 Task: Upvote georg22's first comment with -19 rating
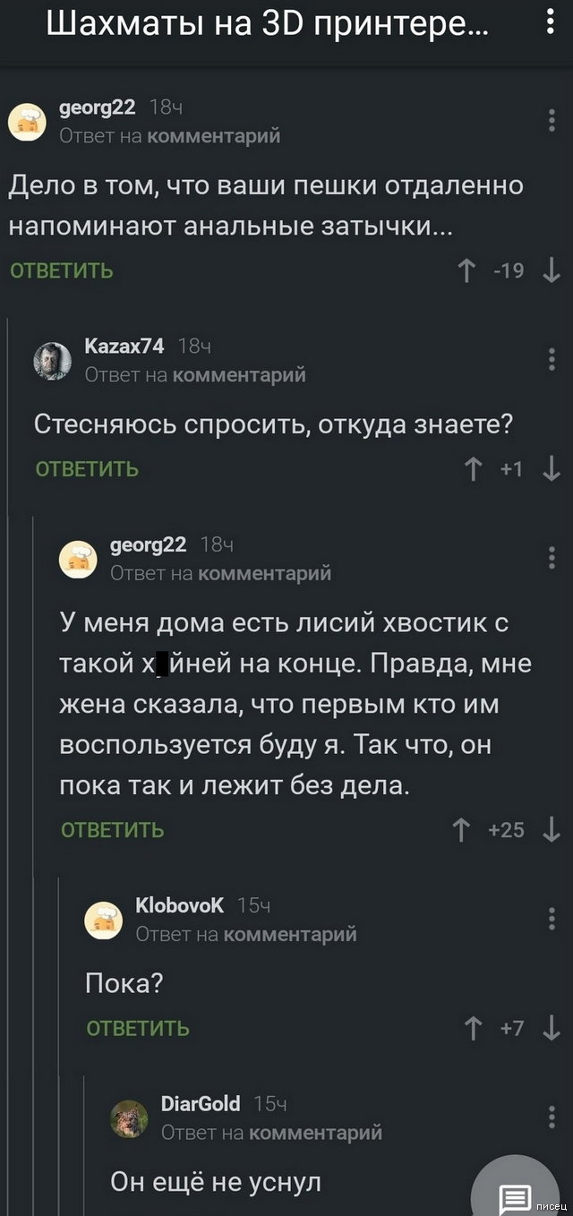(466, 270)
